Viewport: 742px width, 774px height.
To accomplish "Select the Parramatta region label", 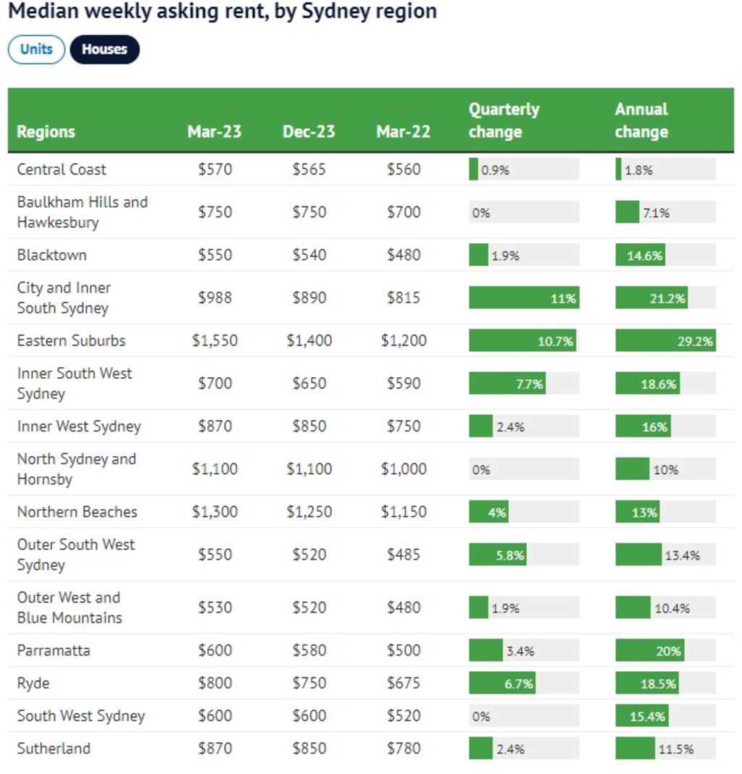I will click(x=54, y=650).
